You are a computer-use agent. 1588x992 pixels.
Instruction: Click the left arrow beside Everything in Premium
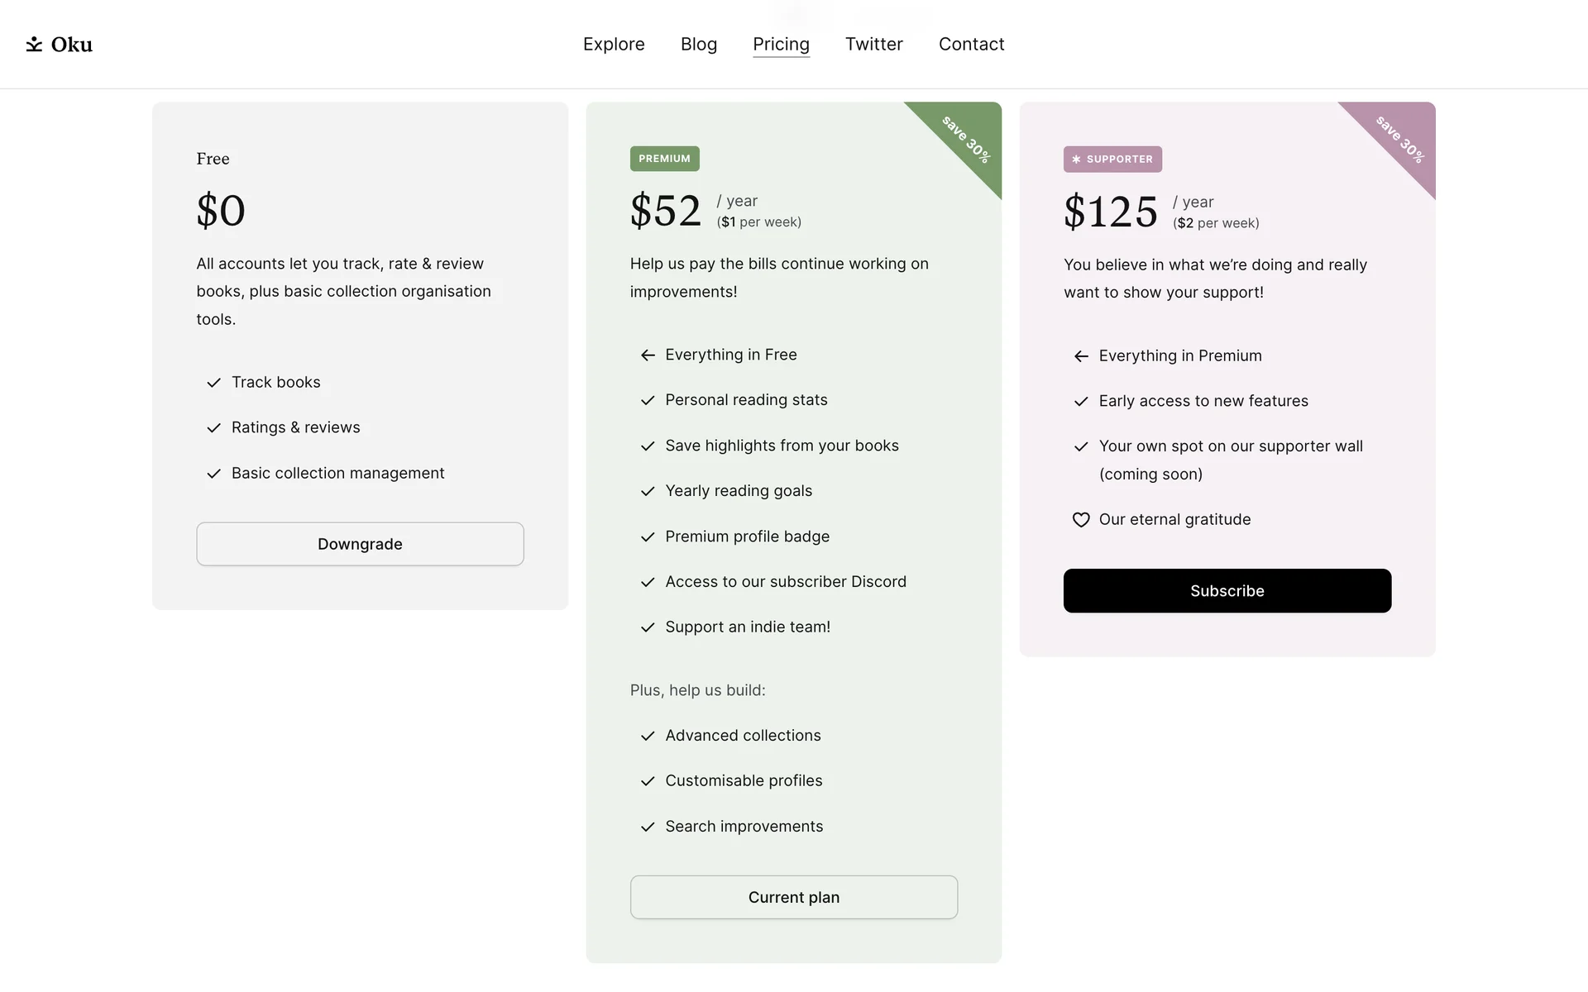point(1081,356)
